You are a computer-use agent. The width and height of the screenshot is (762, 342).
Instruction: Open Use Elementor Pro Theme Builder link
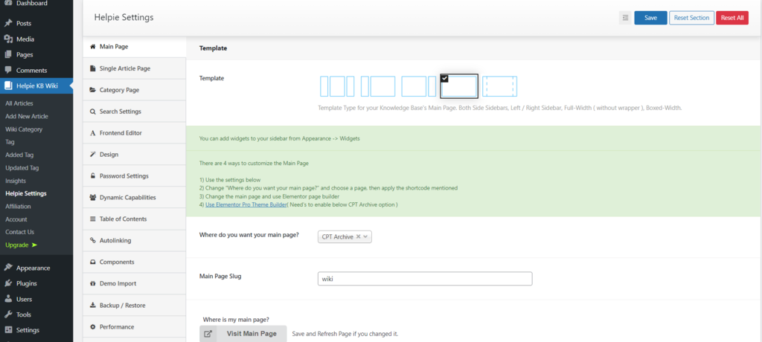point(246,205)
